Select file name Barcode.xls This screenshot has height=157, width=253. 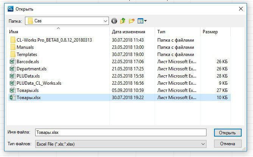28,62
